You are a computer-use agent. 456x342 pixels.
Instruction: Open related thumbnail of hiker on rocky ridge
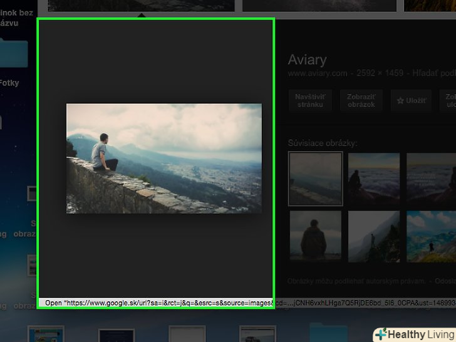374,236
